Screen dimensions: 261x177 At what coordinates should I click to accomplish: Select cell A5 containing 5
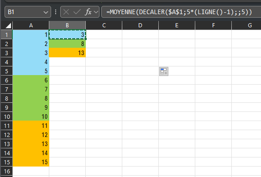pyautogui.click(x=31, y=71)
